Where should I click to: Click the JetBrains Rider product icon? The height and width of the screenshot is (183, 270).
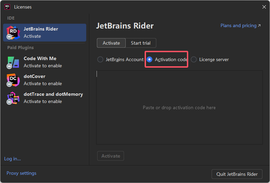[13, 33]
